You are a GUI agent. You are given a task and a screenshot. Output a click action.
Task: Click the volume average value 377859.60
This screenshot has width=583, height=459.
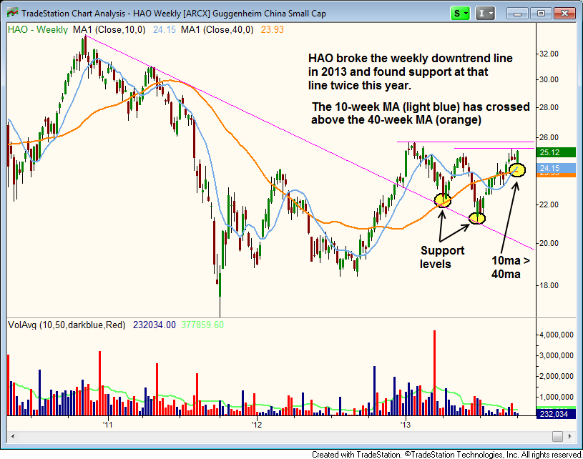tap(202, 325)
